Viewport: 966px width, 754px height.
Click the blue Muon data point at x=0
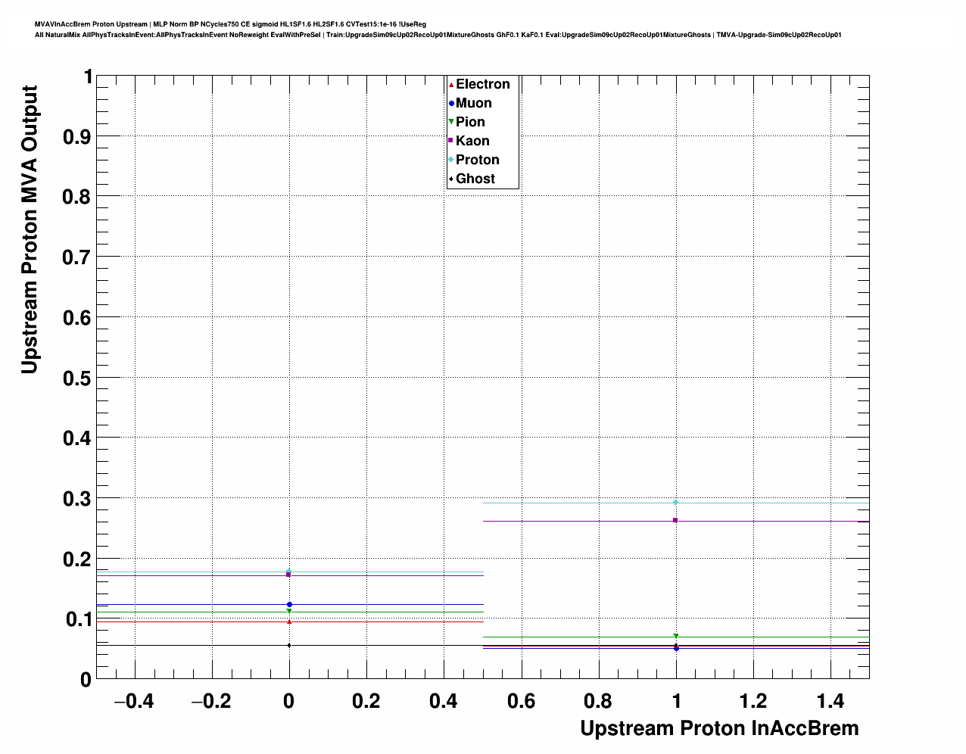pyautogui.click(x=289, y=605)
